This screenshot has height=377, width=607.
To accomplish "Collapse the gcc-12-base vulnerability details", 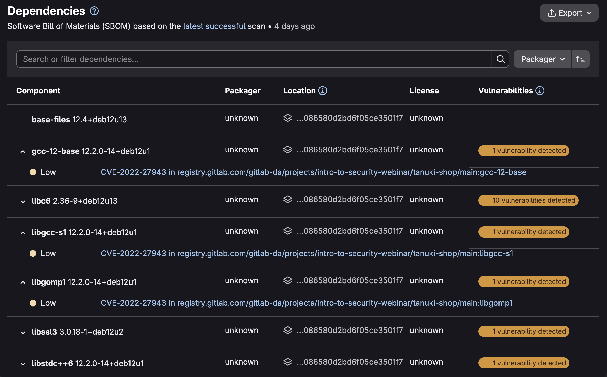I will (x=23, y=151).
